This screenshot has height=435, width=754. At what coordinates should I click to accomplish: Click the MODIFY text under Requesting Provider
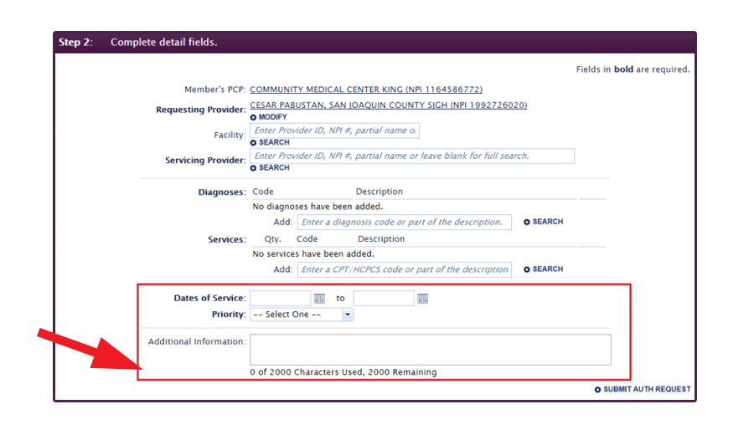[272, 118]
